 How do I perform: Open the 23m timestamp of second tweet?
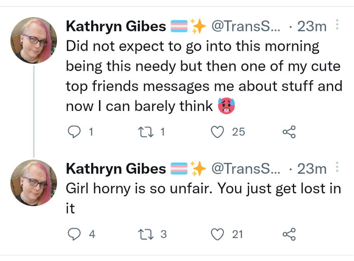(x=312, y=169)
